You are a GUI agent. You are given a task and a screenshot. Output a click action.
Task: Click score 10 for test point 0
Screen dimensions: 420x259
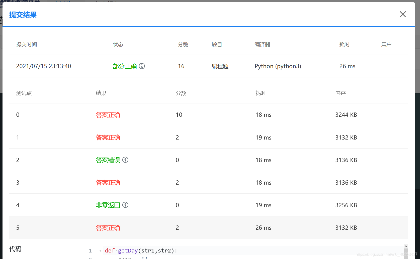179,115
